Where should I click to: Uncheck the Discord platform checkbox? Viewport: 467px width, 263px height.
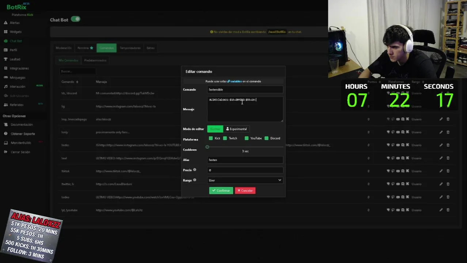click(x=266, y=138)
